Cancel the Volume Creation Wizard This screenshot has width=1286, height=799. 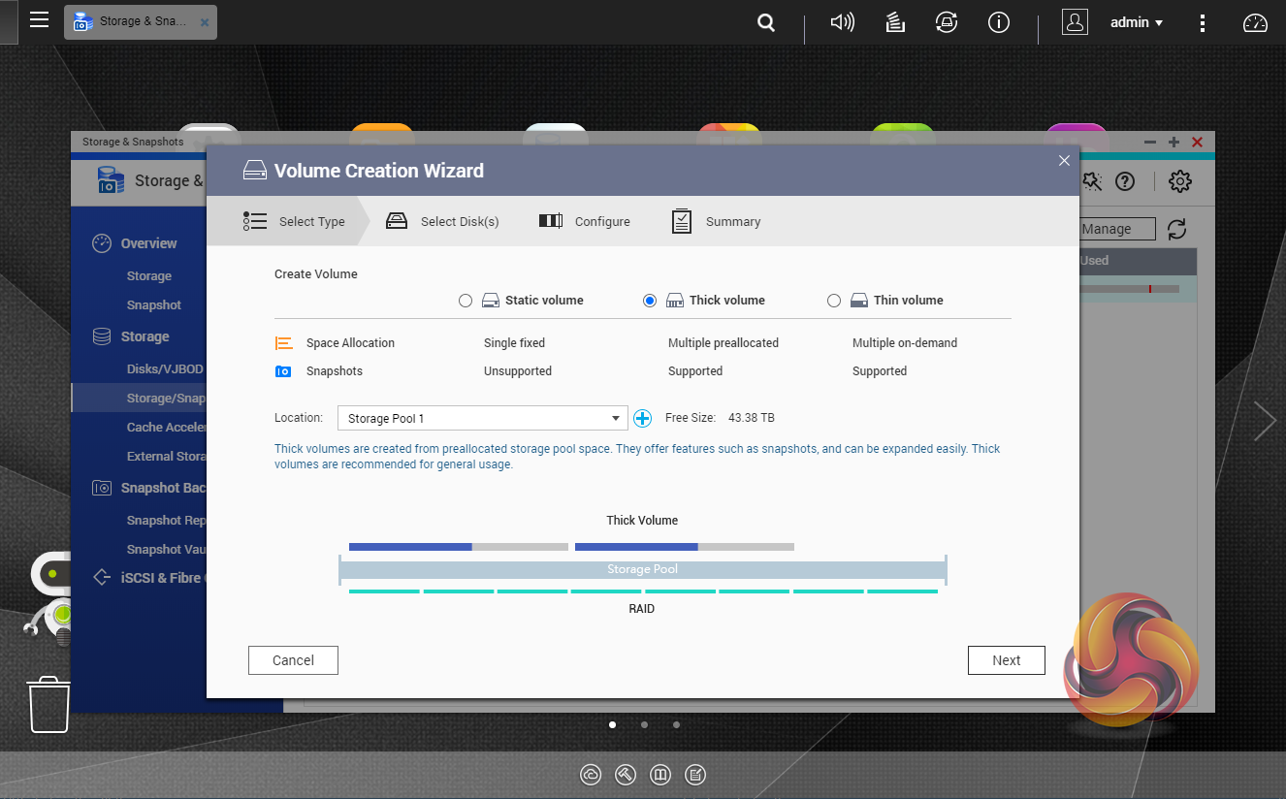[x=293, y=660]
